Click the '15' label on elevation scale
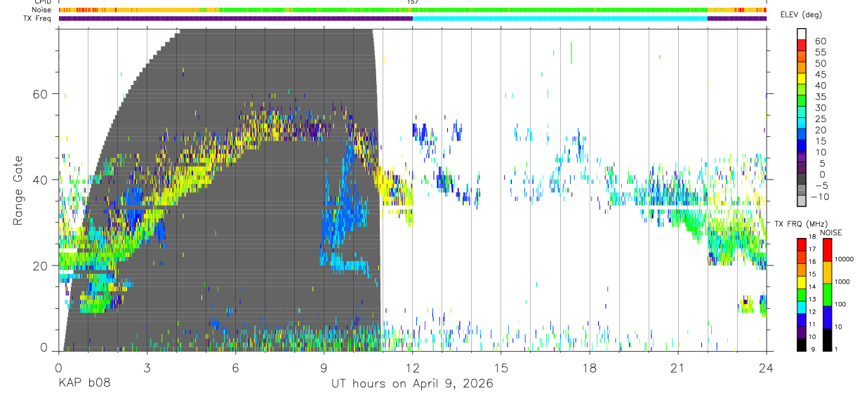This screenshot has width=862, height=398. [820, 141]
